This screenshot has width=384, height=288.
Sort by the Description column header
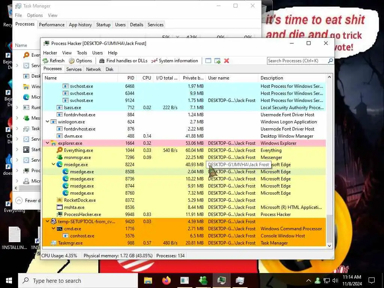point(292,78)
